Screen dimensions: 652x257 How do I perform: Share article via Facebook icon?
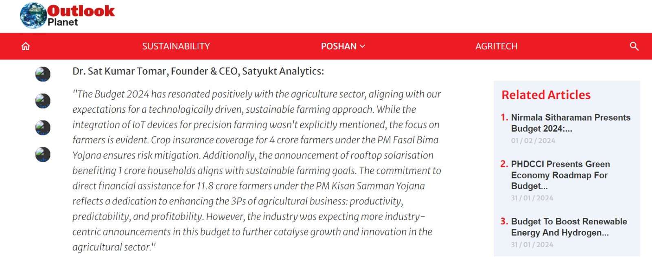43,74
